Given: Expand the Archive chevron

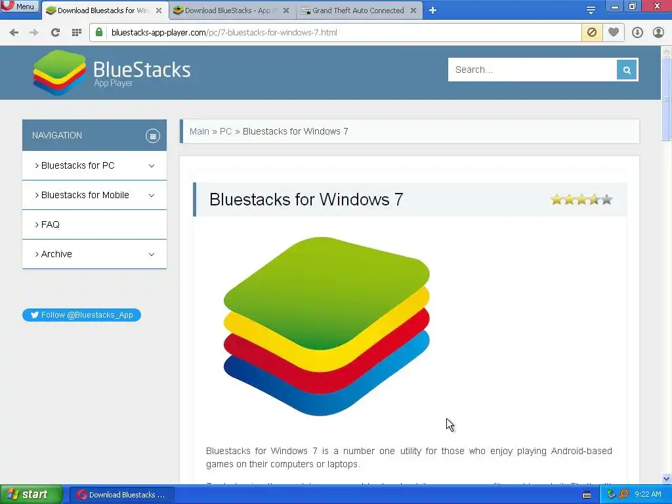Looking at the screenshot, I should click(x=152, y=255).
